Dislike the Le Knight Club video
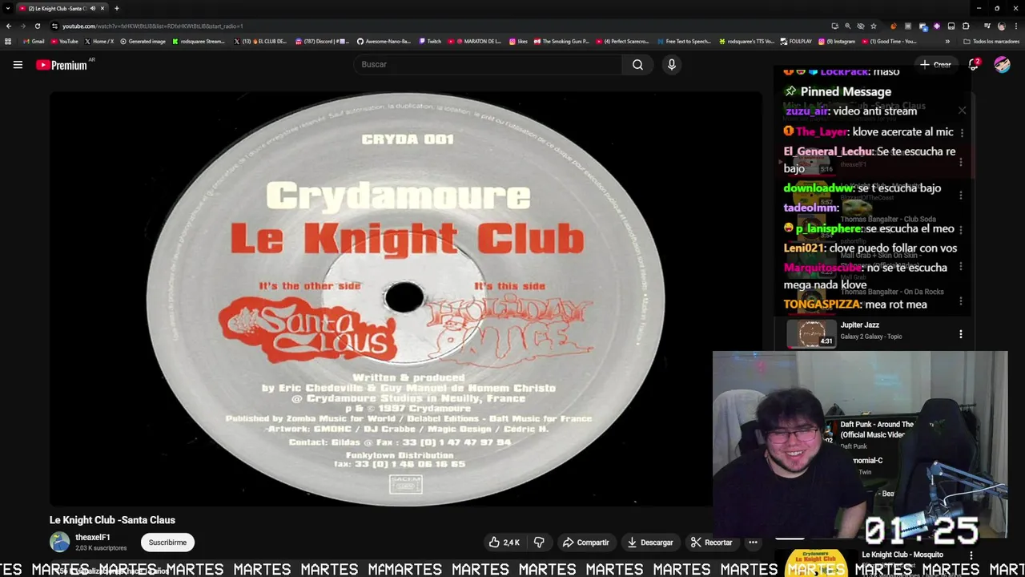 click(x=539, y=543)
